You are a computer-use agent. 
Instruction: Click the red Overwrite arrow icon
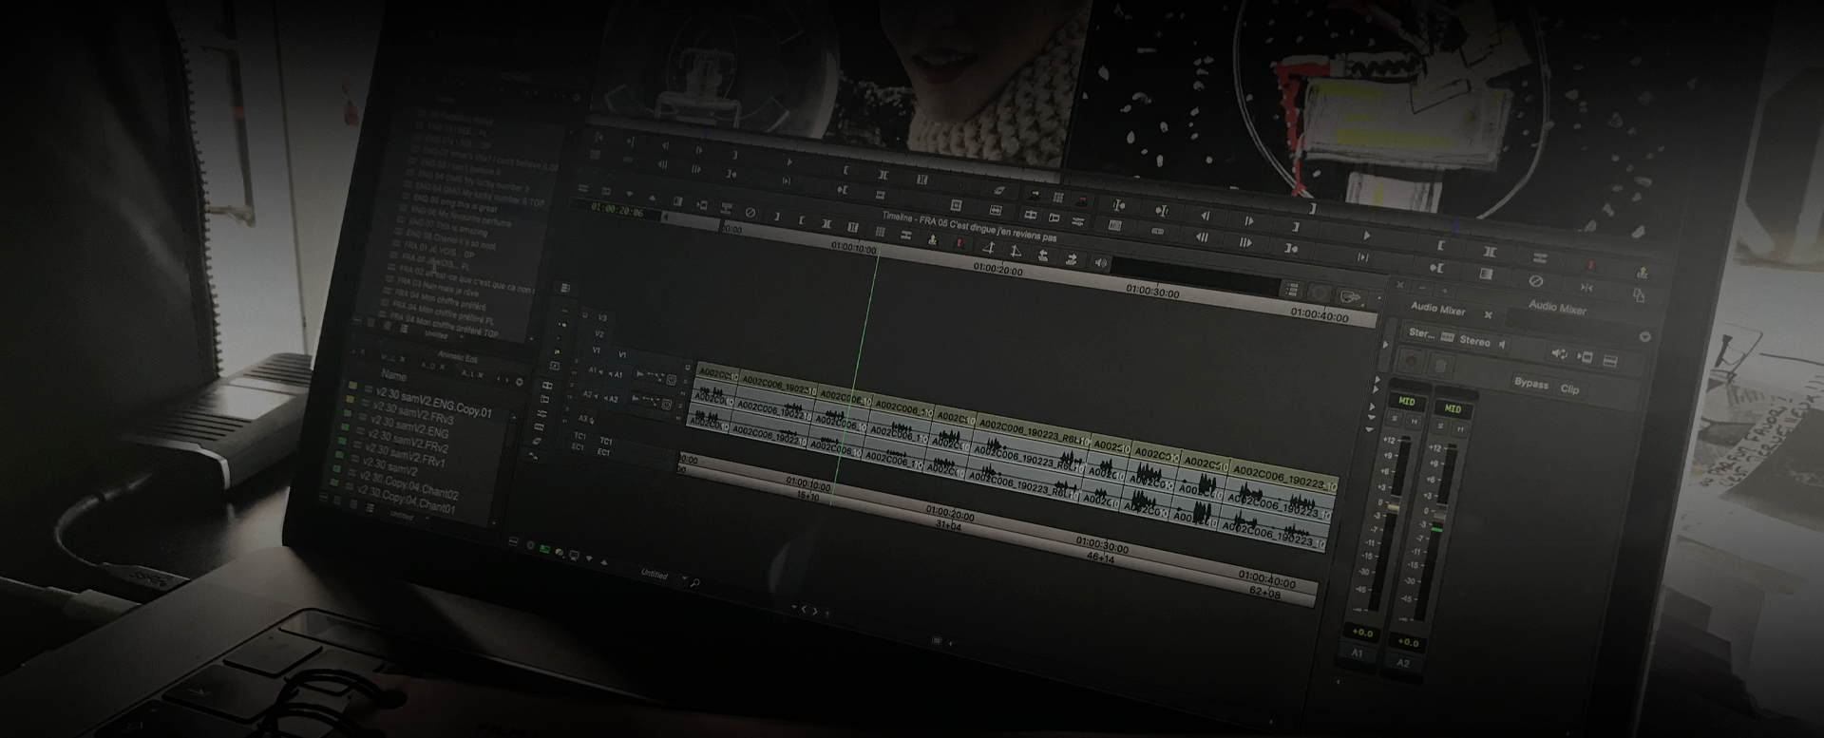[x=959, y=243]
